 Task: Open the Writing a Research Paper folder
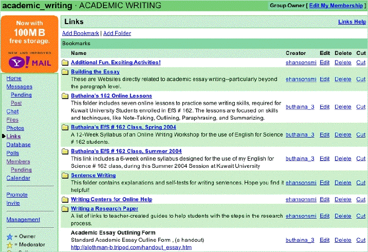coord(104,209)
